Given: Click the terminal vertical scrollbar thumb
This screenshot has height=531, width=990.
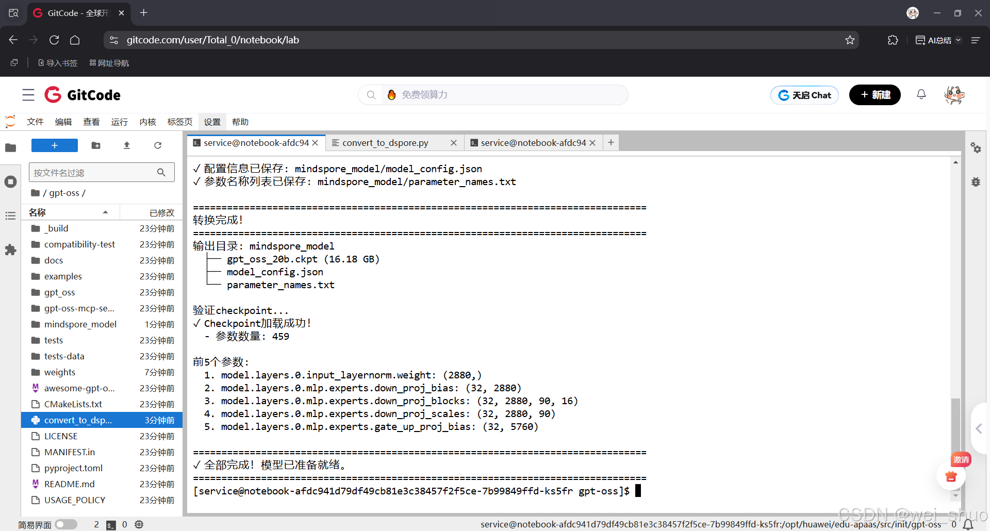Looking at the screenshot, I should click(955, 444).
